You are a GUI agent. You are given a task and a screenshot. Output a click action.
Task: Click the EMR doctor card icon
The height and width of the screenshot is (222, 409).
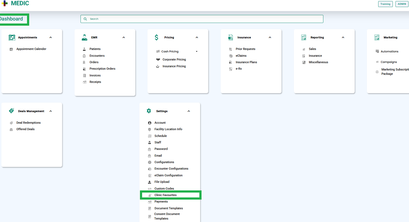pos(85,38)
